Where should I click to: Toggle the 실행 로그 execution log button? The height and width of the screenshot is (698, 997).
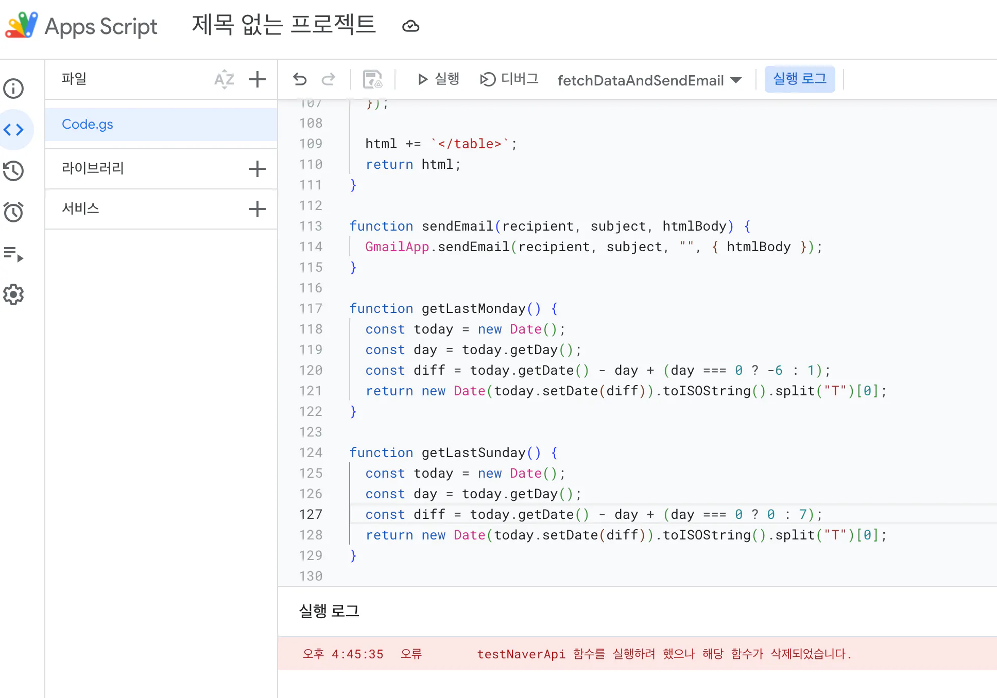click(x=800, y=79)
